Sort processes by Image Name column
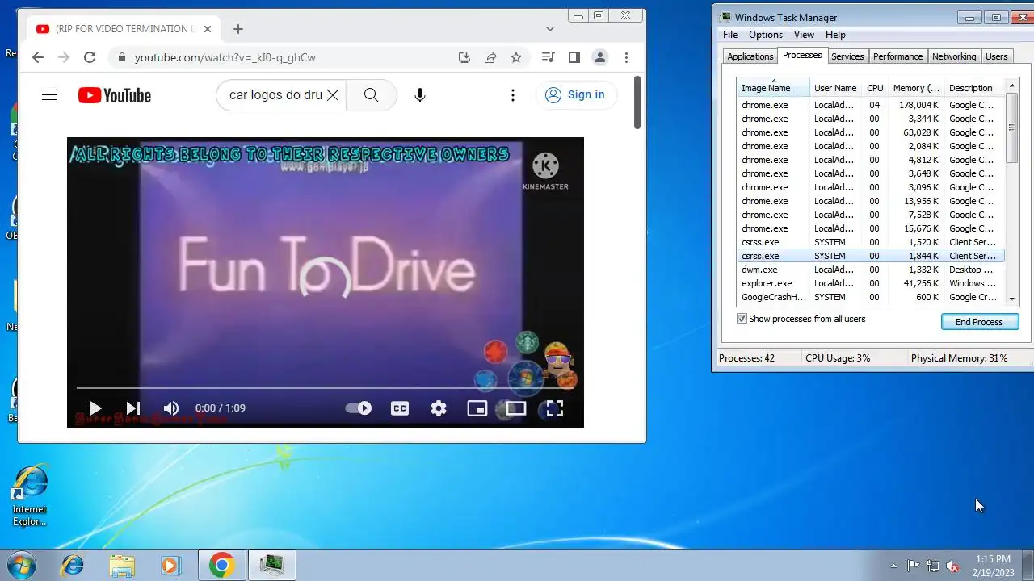The width and height of the screenshot is (1034, 581). point(773,88)
